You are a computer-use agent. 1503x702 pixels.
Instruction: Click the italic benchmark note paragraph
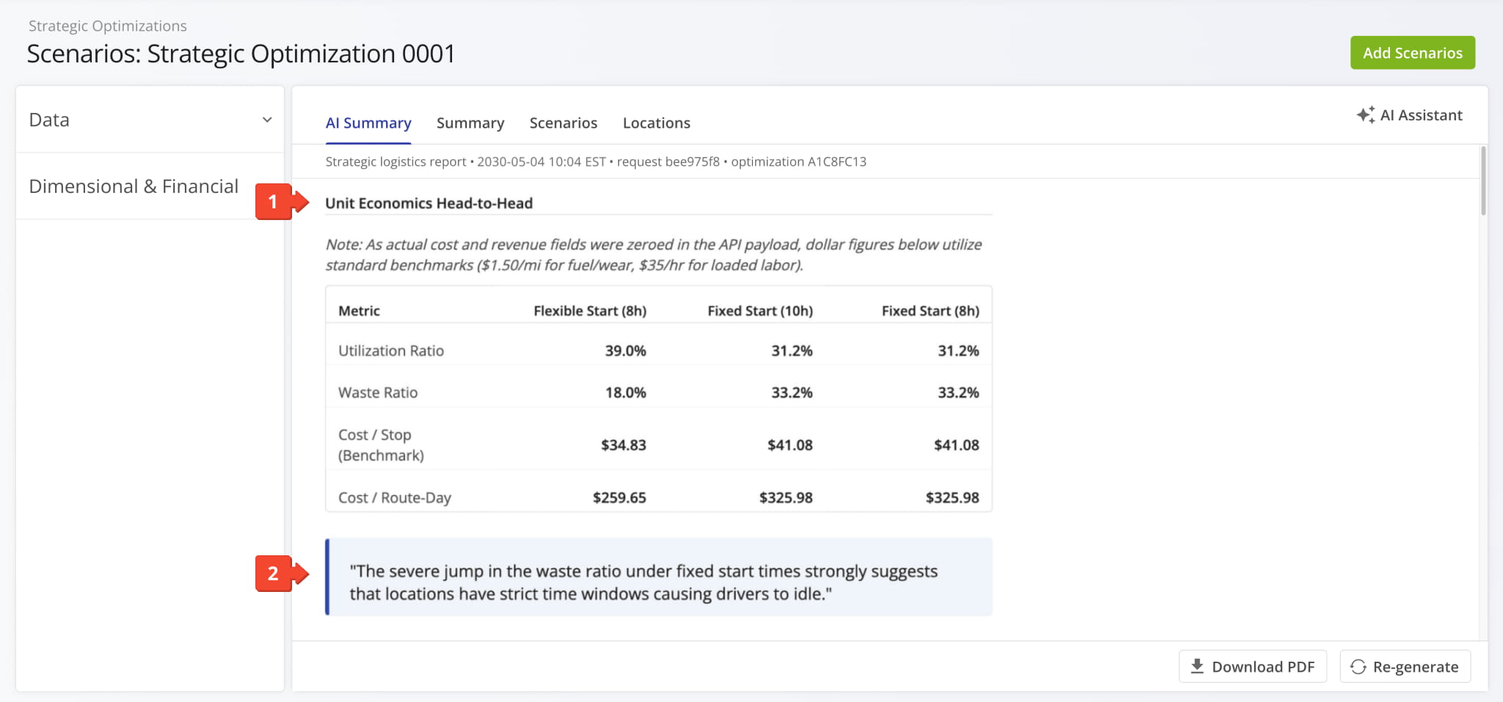[653, 255]
